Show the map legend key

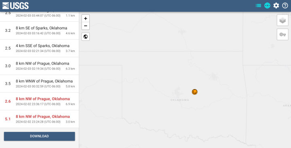point(283,34)
